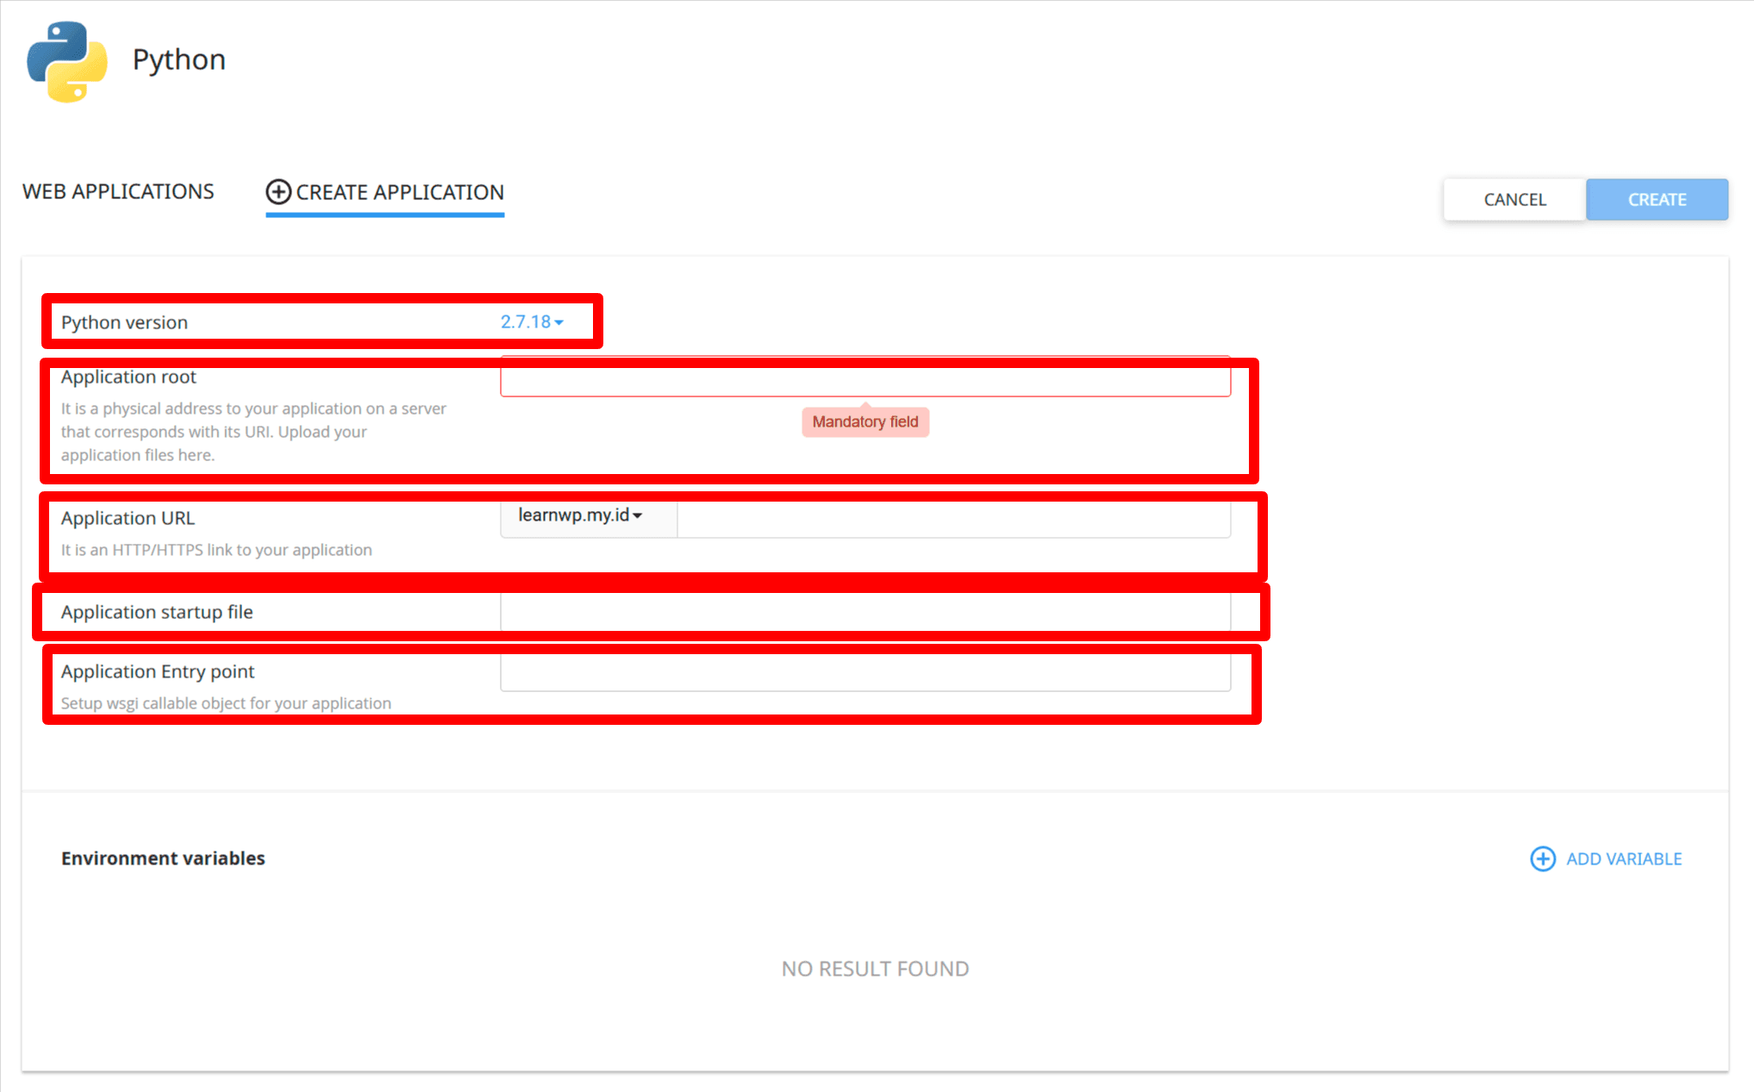
Task: Click the plus icon next to ADD VARIABLE
Action: [1543, 858]
